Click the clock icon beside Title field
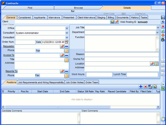166x125 pixels. pyautogui.click(x=67, y=60)
